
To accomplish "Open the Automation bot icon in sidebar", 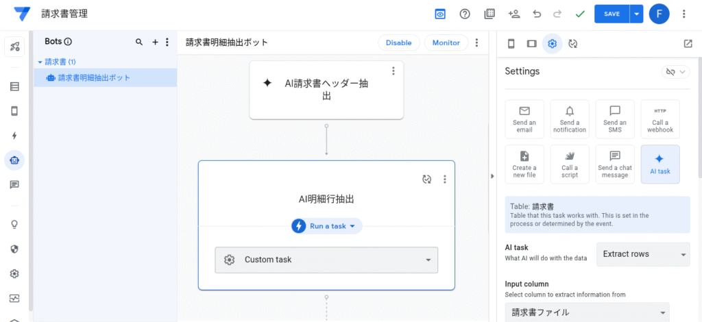I will 14,160.
